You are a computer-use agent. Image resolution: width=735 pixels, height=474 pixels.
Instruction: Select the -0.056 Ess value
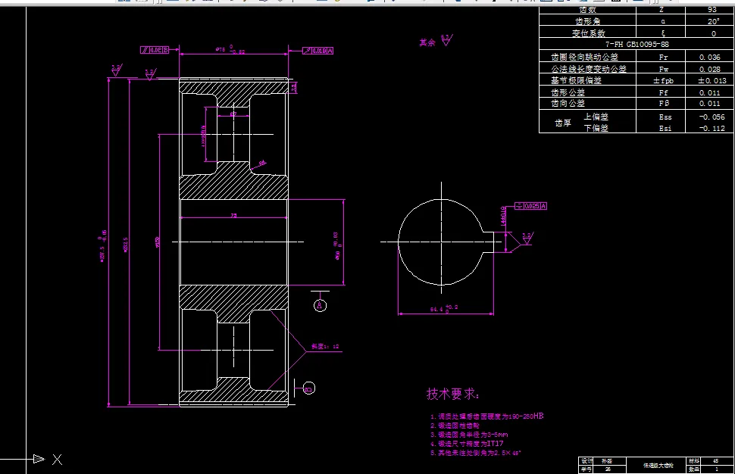[712, 117]
